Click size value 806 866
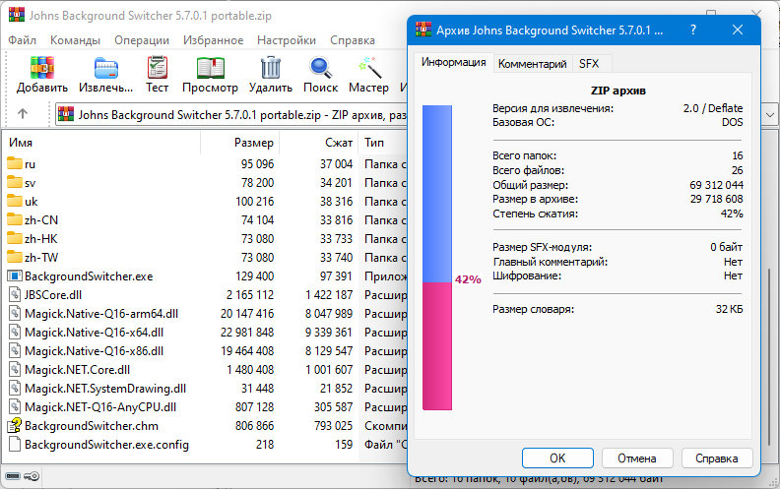The image size is (780, 489). click(254, 425)
